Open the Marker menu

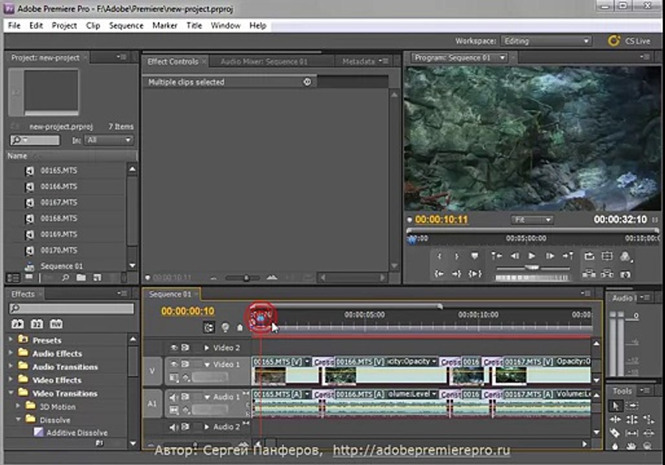pos(164,25)
